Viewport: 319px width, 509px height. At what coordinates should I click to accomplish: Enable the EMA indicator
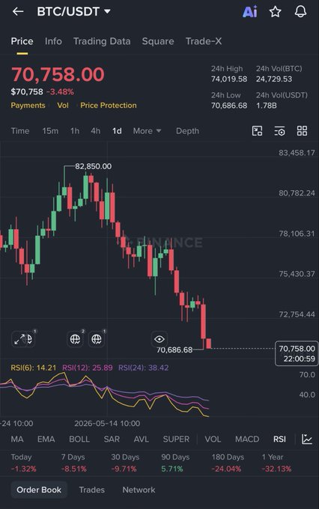coord(46,439)
